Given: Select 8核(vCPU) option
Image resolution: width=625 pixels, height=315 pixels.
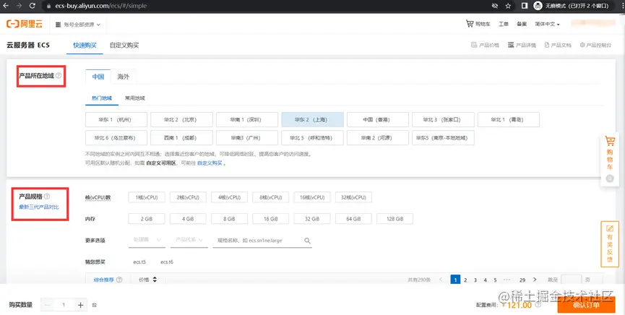Looking at the screenshot, I should pyautogui.click(x=271, y=197).
